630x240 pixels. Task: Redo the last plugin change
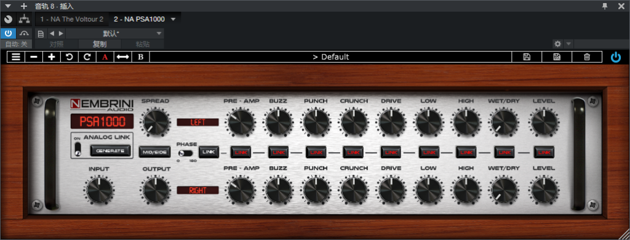(x=87, y=57)
